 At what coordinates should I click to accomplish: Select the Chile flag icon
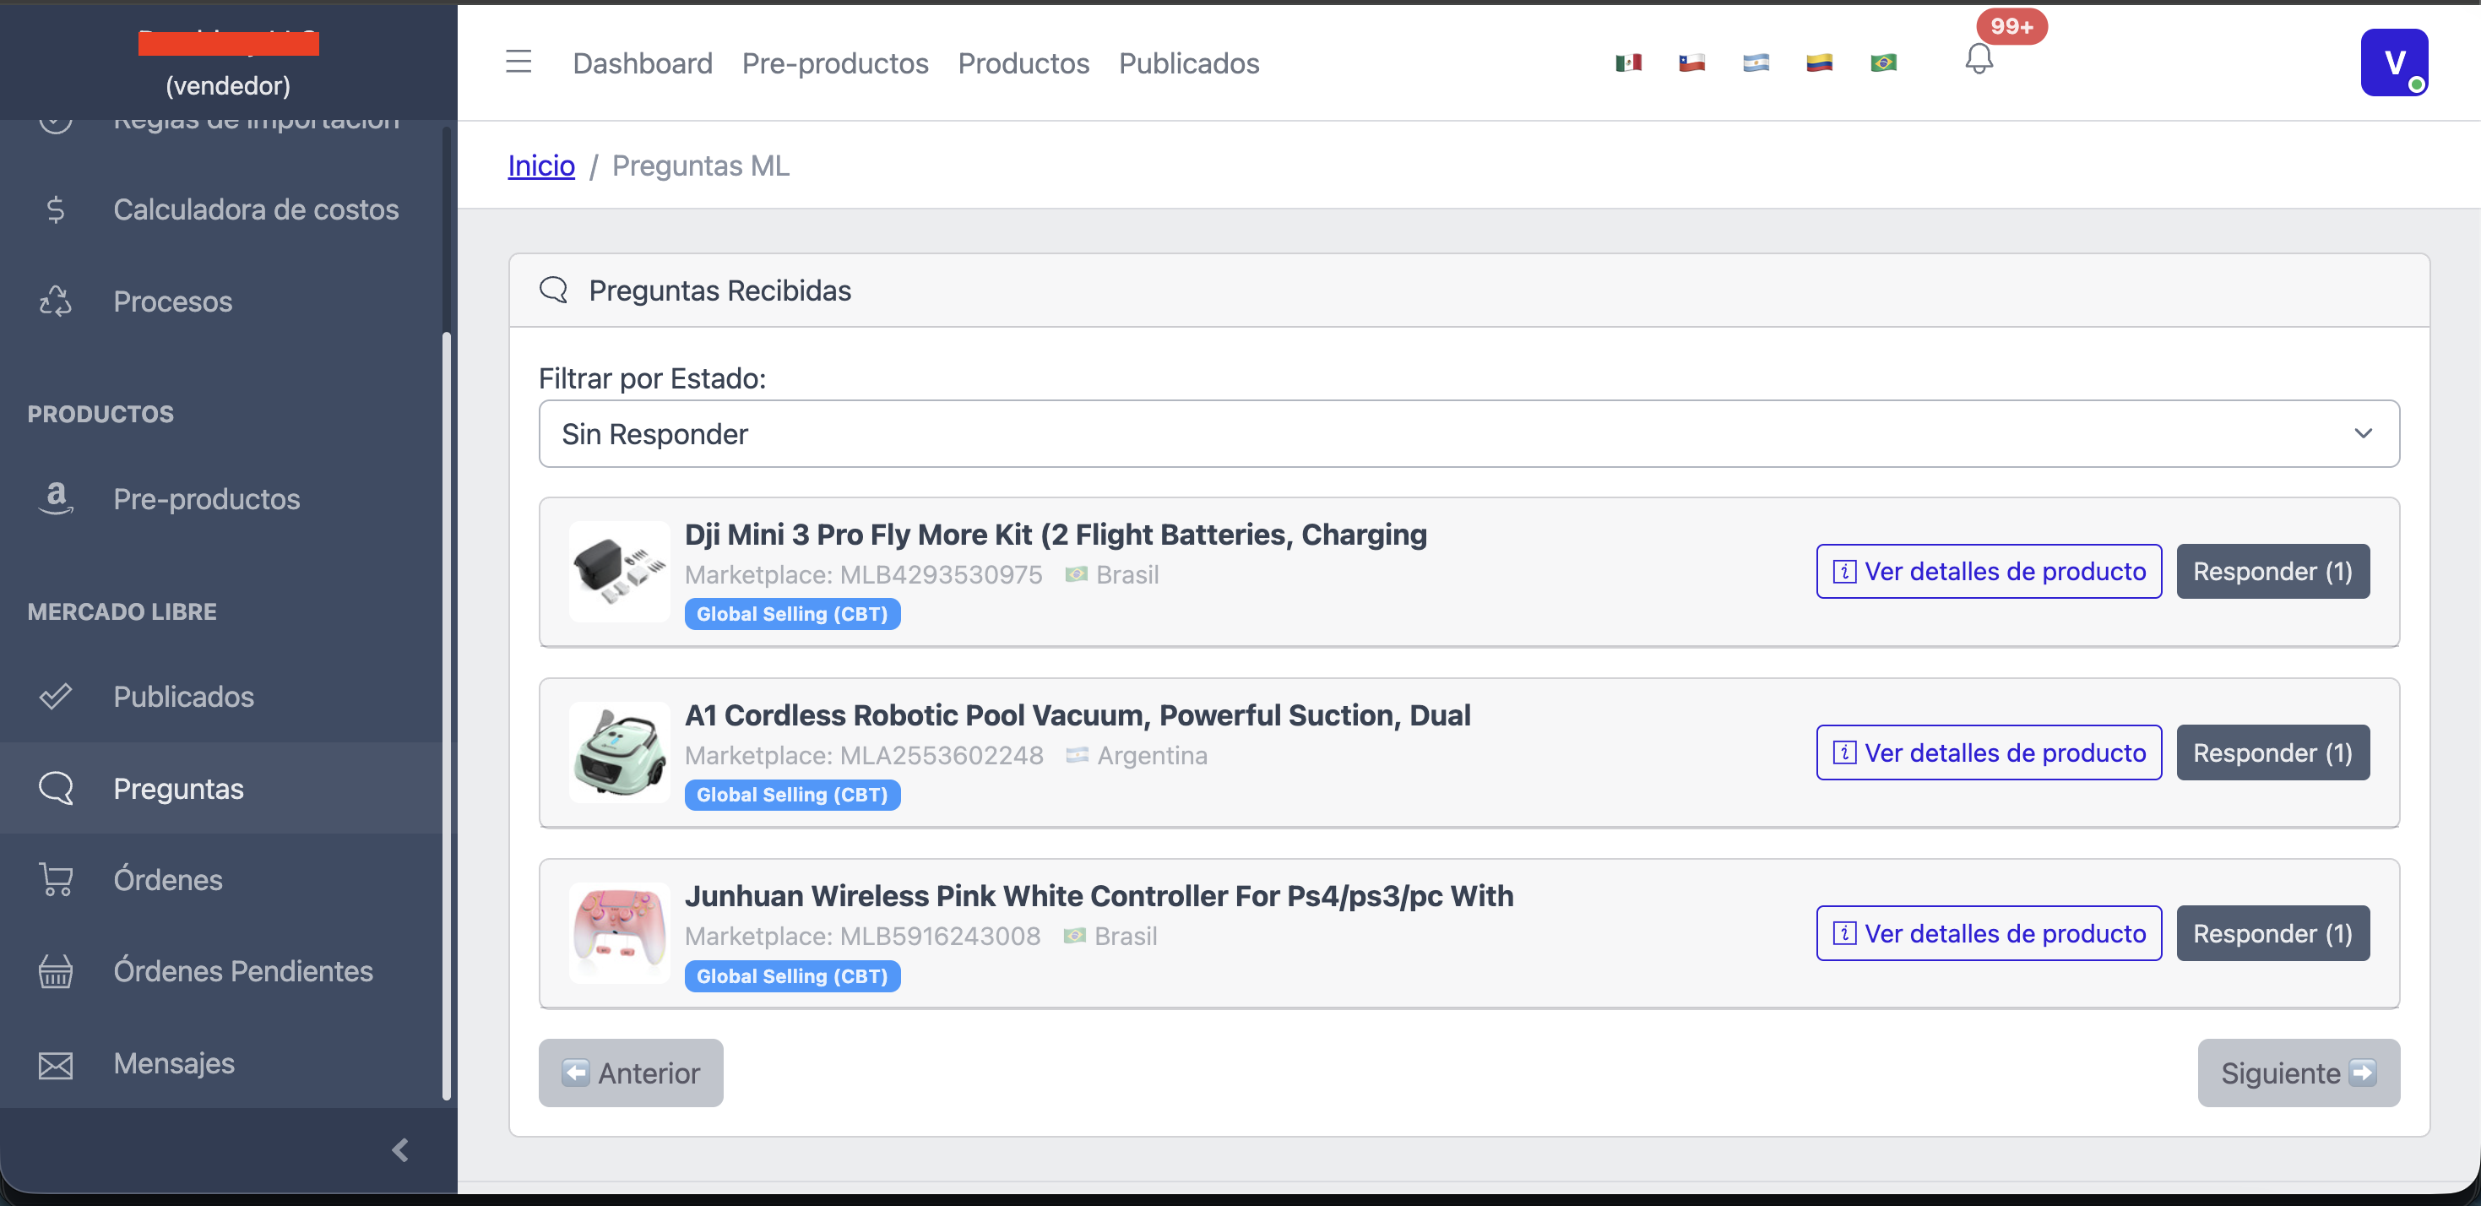[1691, 63]
